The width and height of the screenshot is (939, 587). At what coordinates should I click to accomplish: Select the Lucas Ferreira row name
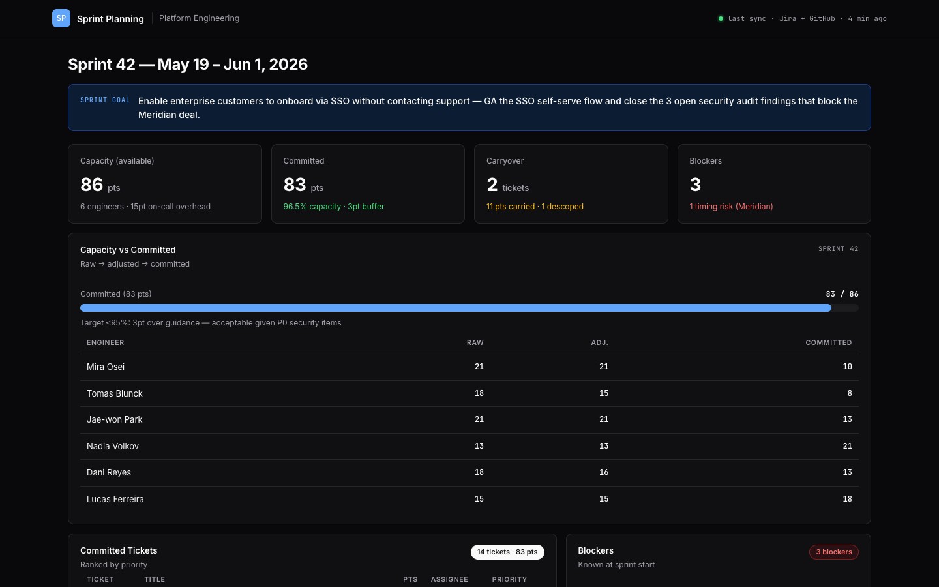[115, 499]
